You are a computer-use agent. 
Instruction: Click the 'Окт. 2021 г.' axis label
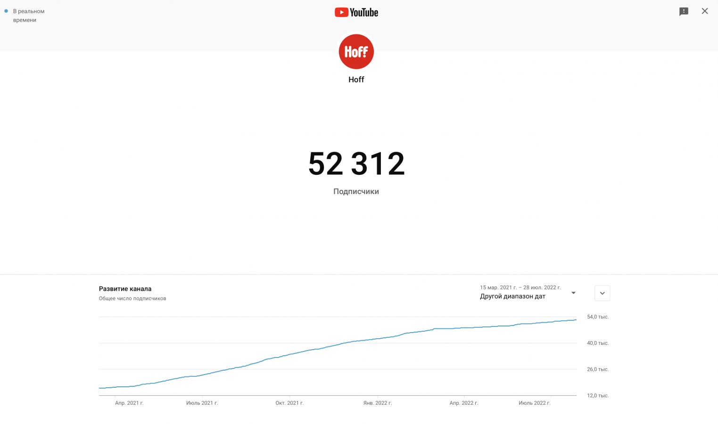coord(289,403)
